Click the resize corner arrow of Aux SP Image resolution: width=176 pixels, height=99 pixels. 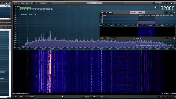coord(174,38)
